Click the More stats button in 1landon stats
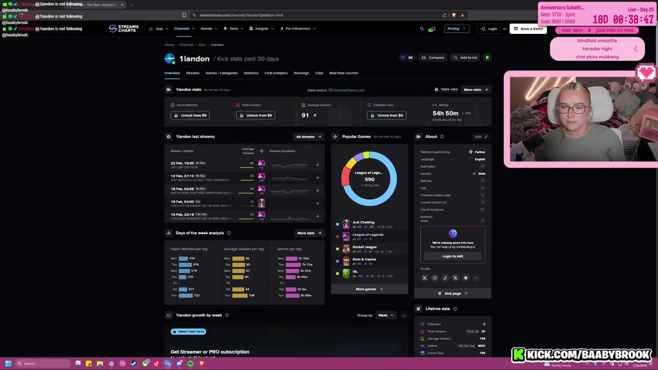The height and width of the screenshot is (370, 658). 476,89
